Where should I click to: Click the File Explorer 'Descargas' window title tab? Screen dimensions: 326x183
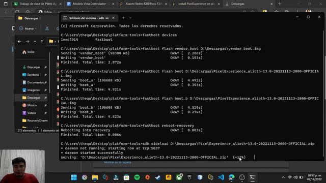tap(31, 18)
